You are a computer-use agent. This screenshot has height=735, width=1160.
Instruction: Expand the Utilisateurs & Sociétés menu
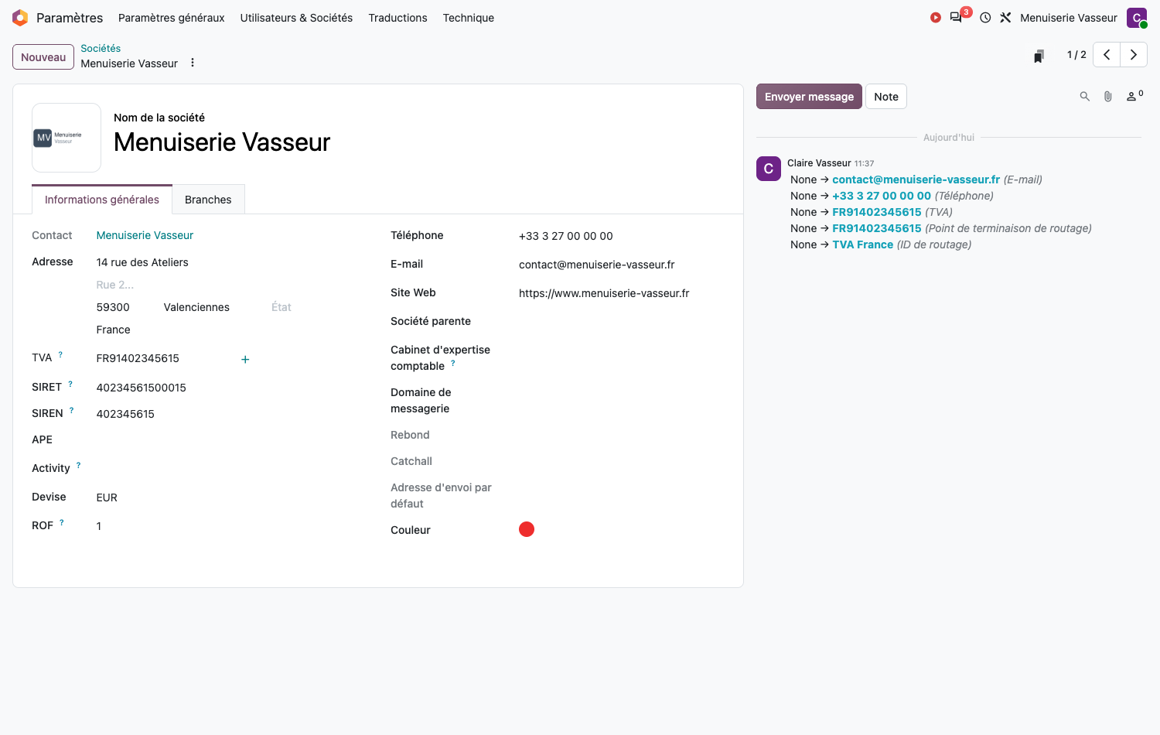(296, 18)
